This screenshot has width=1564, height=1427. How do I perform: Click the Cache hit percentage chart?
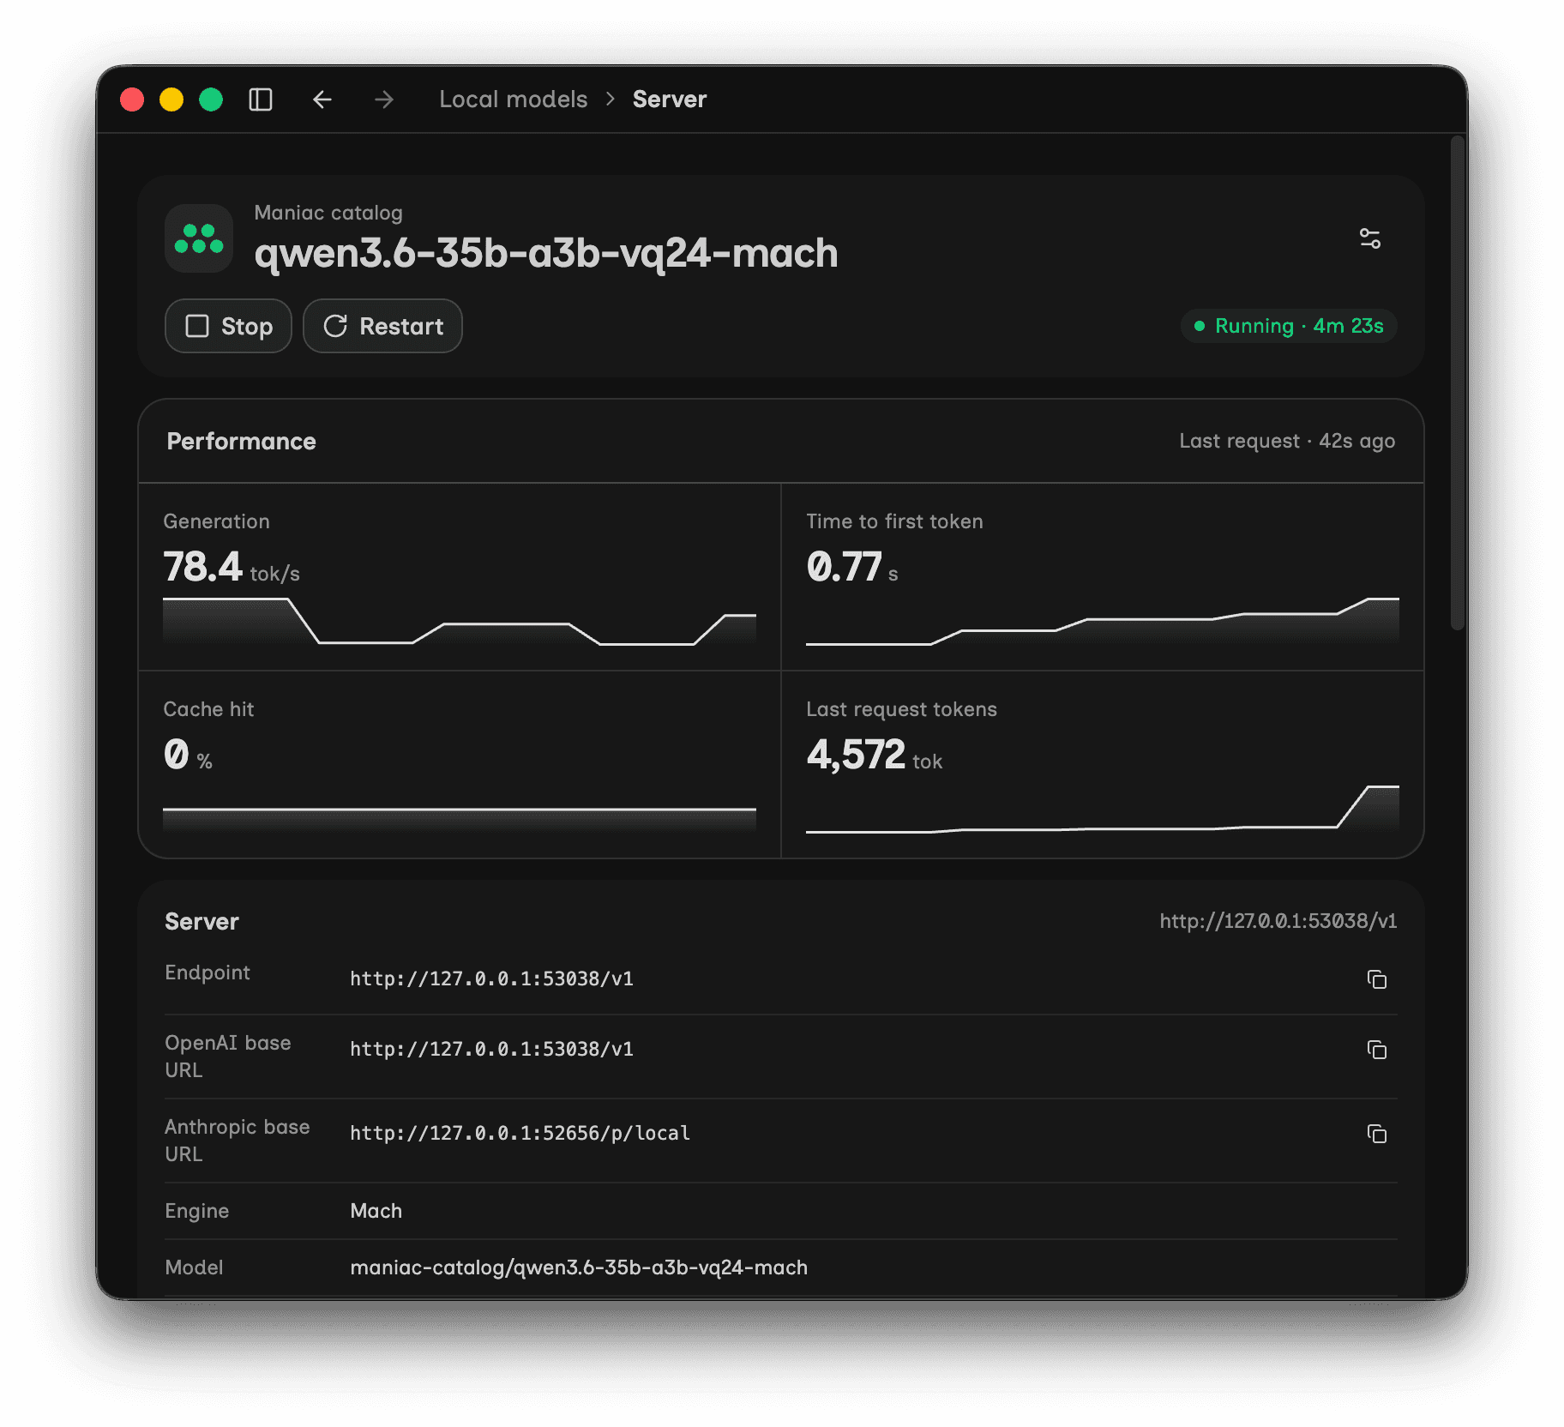click(460, 819)
